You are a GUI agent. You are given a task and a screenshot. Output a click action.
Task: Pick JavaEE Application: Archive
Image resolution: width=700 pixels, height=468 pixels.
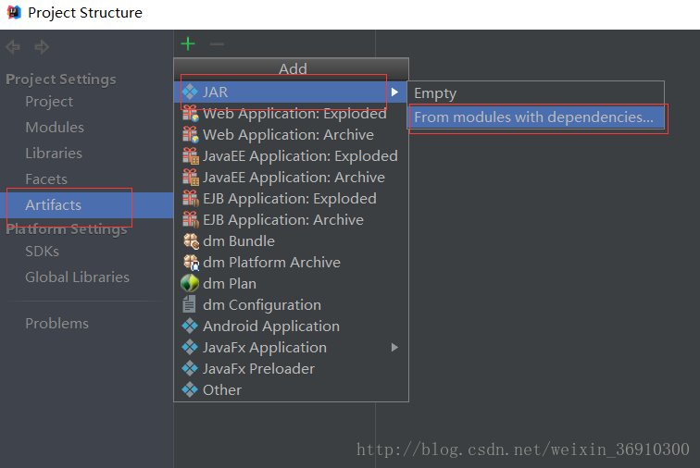coord(291,177)
